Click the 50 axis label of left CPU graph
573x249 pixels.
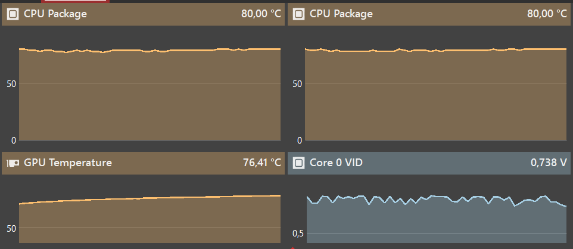[12, 83]
